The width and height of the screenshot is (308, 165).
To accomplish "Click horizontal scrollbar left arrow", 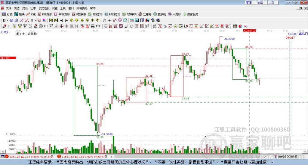I will point(111,157).
